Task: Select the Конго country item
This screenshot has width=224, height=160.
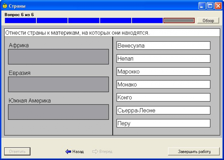Action: (x=163, y=97)
